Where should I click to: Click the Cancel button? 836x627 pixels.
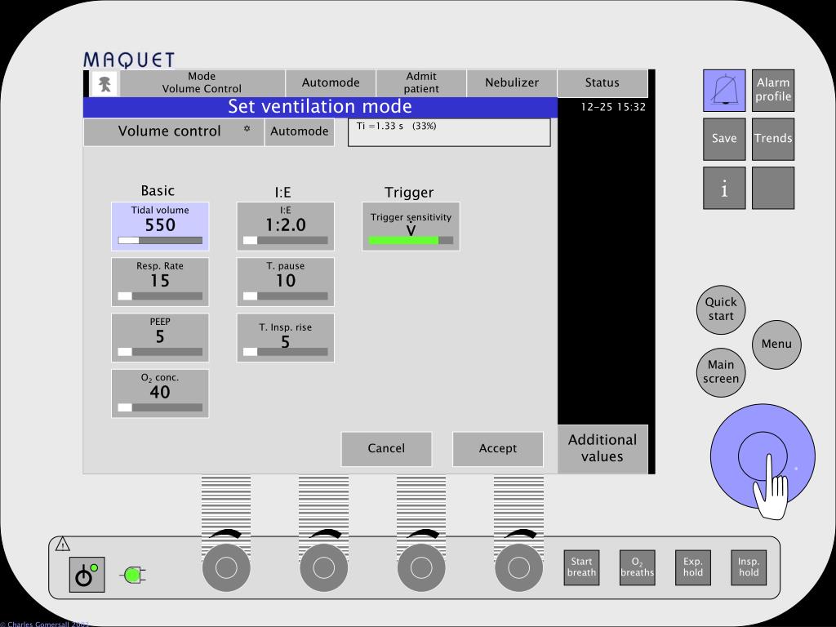(x=386, y=449)
